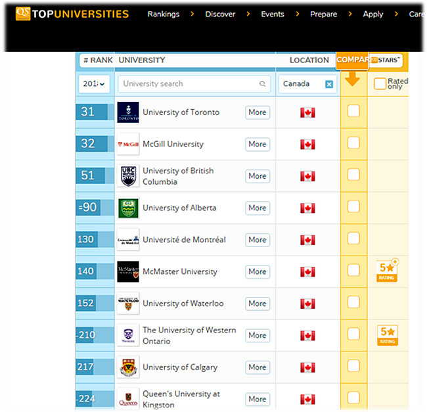Click McMaster's 5-star rating badge
Screen dimensions: 427x412
387,271
